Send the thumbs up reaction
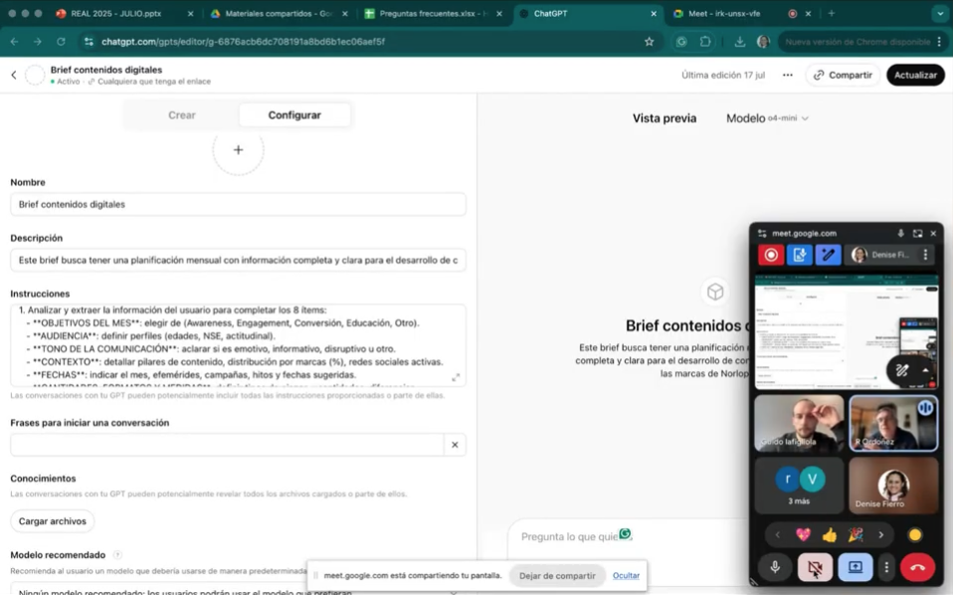The height and width of the screenshot is (595, 953). pos(829,535)
